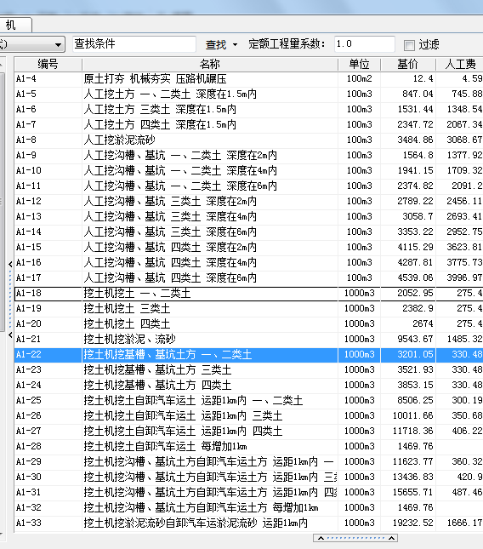Enable the 过滤 checkbox
483x549 pixels.
tap(409, 45)
